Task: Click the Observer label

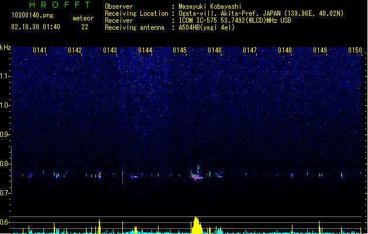Action: pos(119,6)
